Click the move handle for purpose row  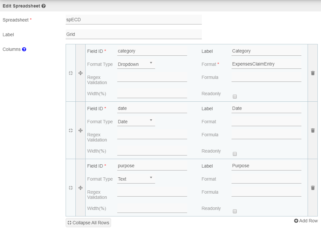(80, 188)
